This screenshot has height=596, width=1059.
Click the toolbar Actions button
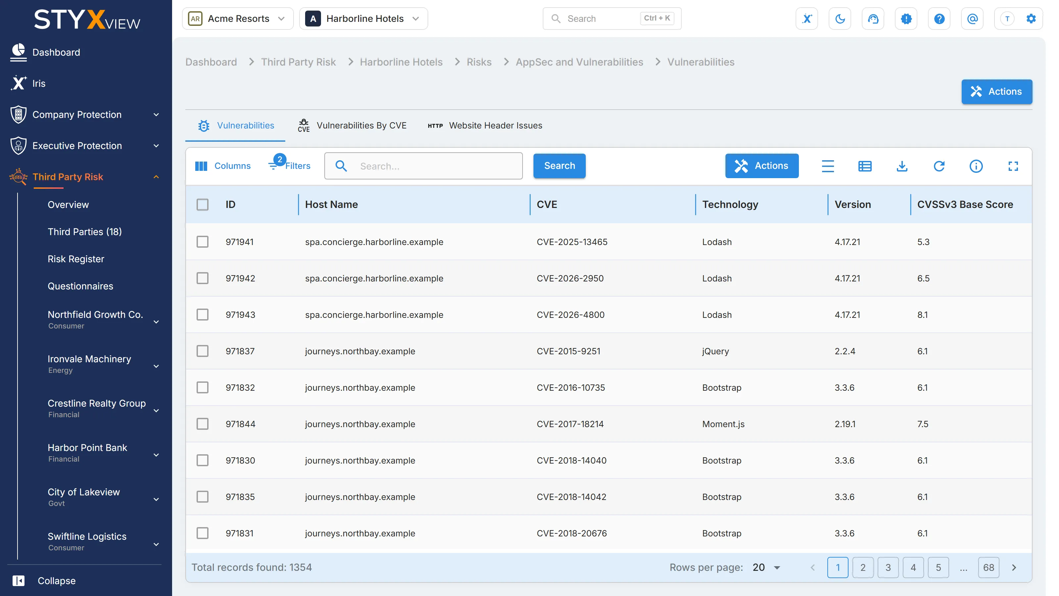[761, 166]
